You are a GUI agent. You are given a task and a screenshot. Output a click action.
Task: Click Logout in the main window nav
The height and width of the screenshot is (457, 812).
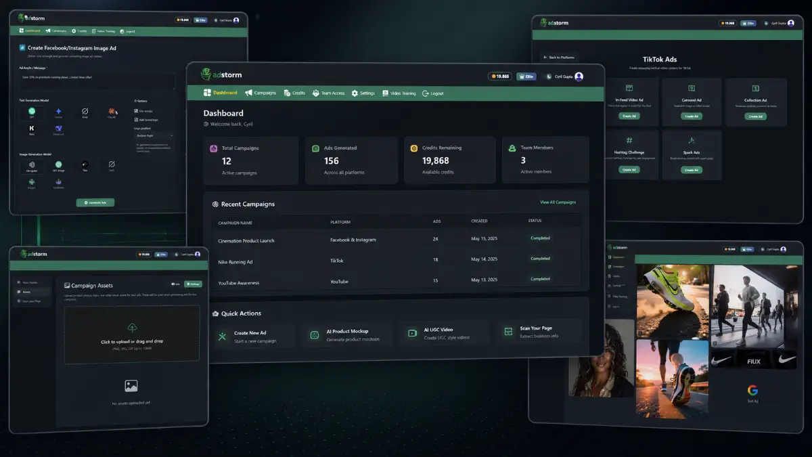pyautogui.click(x=432, y=93)
